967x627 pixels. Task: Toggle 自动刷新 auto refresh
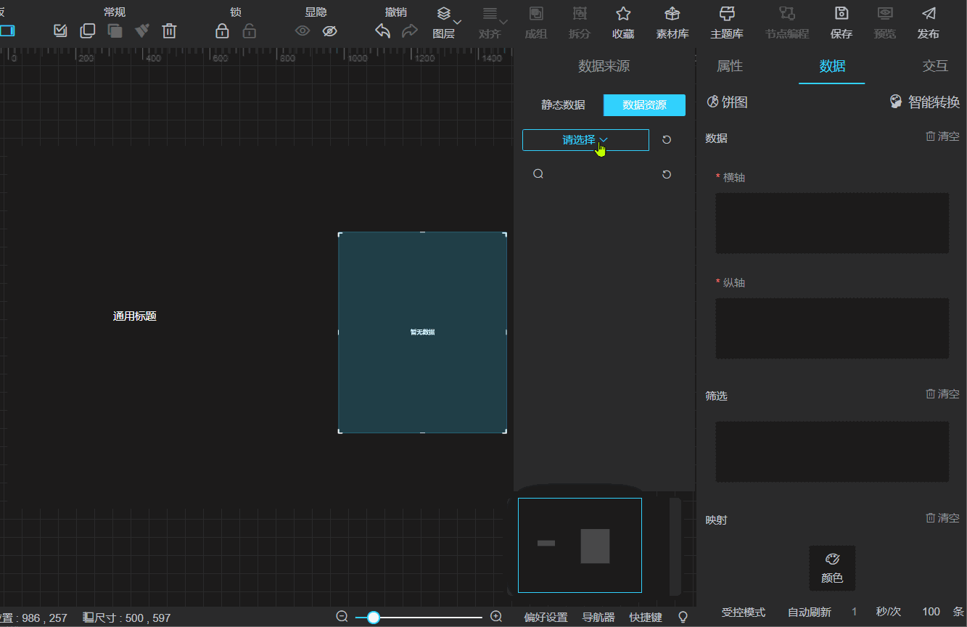pyautogui.click(x=810, y=612)
